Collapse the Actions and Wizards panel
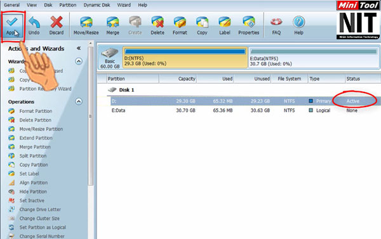The height and width of the screenshot is (239, 381). 79,48
